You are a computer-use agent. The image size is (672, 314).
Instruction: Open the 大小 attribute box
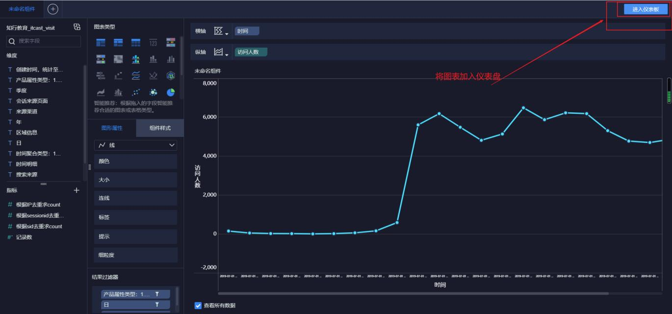coord(135,180)
